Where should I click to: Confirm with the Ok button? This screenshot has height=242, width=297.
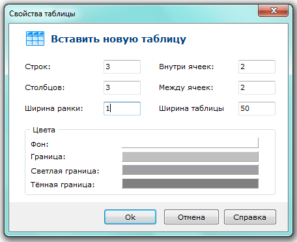click(x=130, y=217)
